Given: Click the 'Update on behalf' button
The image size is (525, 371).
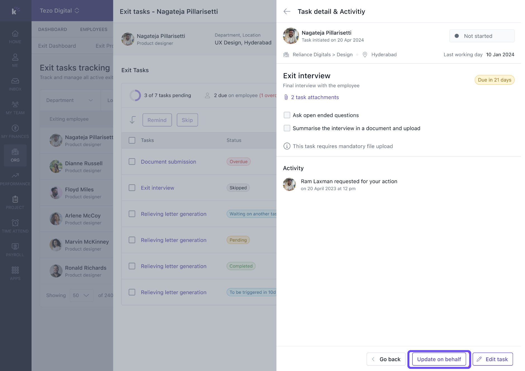Looking at the screenshot, I should point(439,359).
